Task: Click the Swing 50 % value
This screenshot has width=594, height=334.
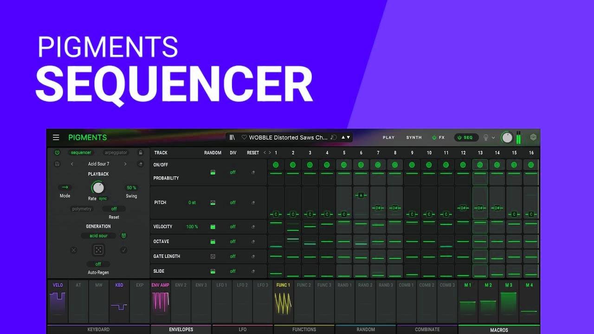Action: (x=131, y=188)
